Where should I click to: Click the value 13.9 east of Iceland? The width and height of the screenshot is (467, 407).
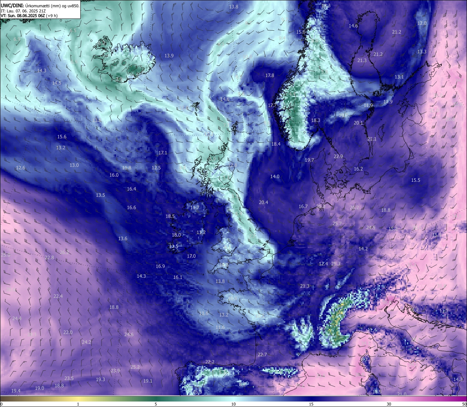pos(169,56)
